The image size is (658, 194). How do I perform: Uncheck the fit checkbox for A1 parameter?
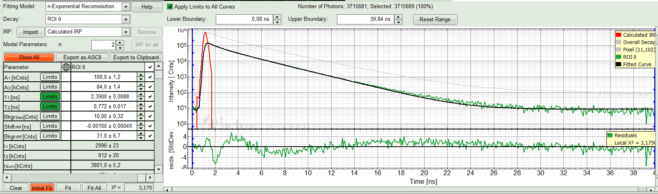coord(150,77)
